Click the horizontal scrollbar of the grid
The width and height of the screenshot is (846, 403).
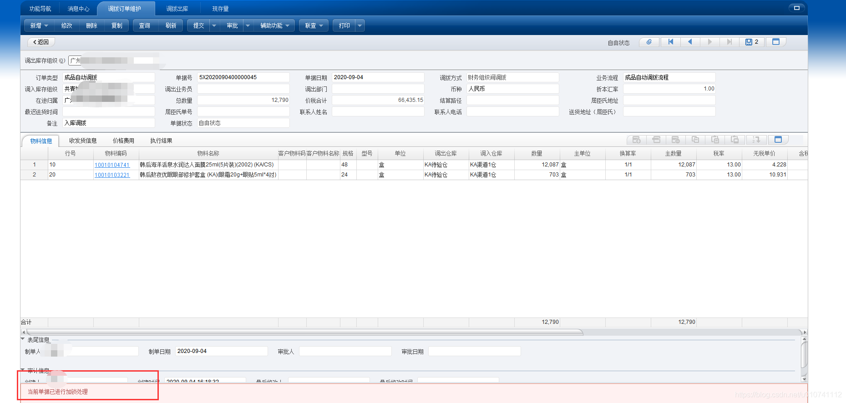305,332
